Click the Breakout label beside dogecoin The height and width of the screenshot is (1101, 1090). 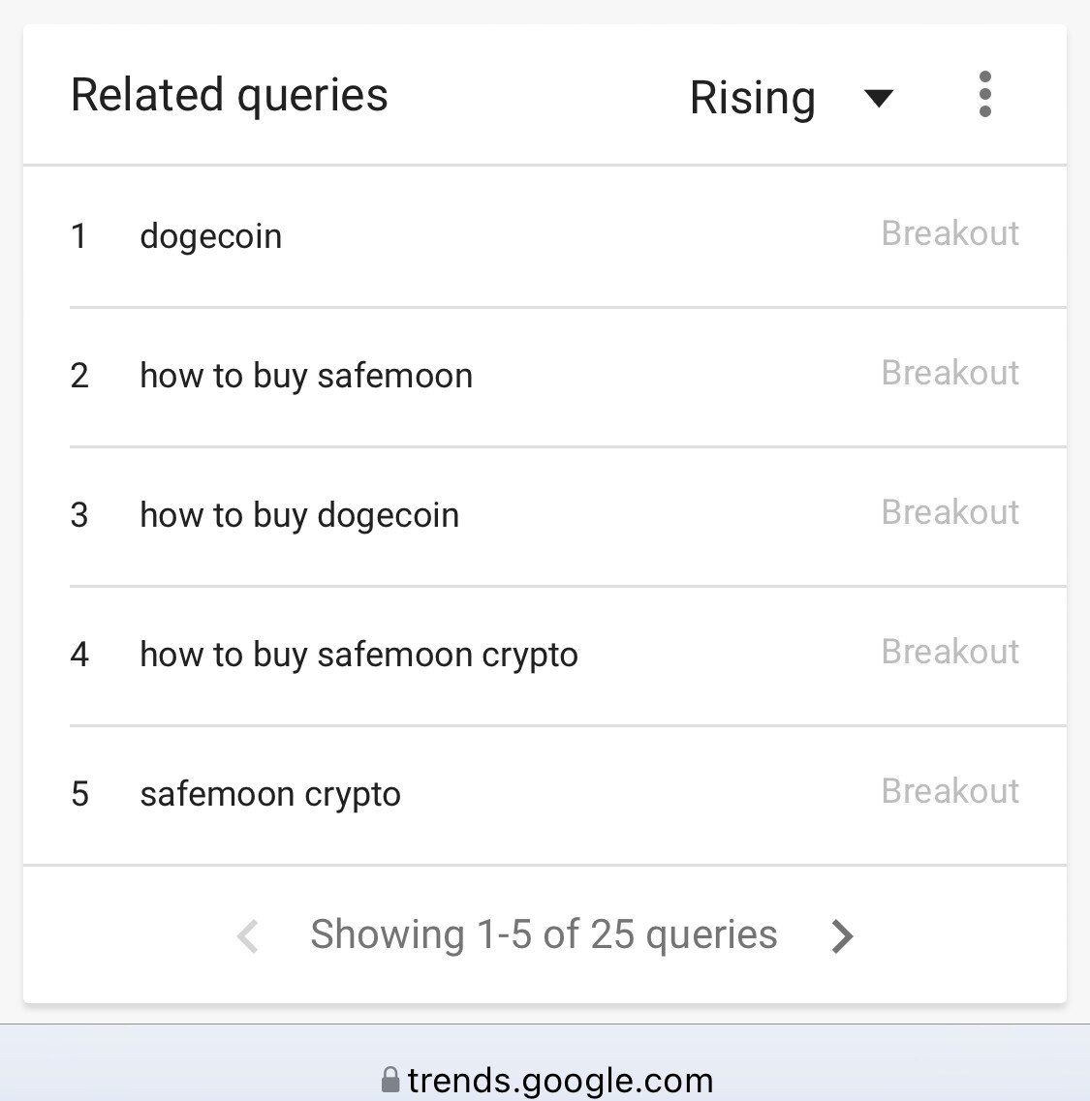(950, 233)
